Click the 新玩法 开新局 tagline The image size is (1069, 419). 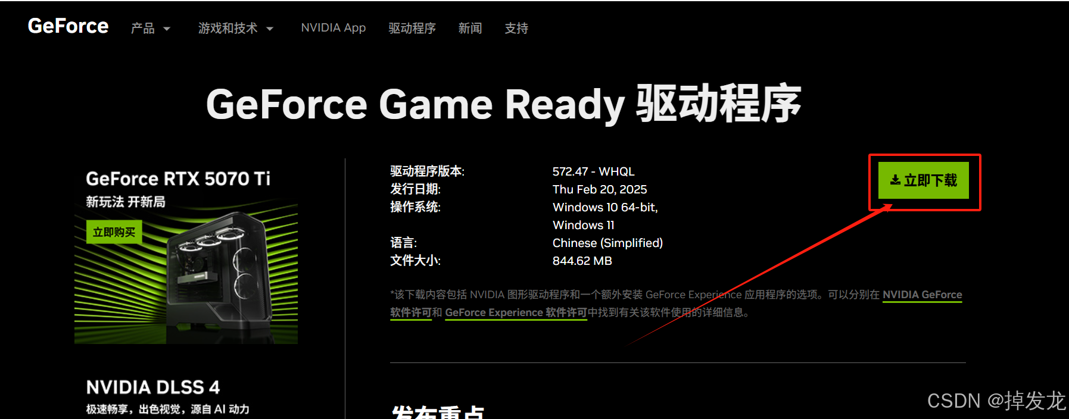click(x=126, y=202)
